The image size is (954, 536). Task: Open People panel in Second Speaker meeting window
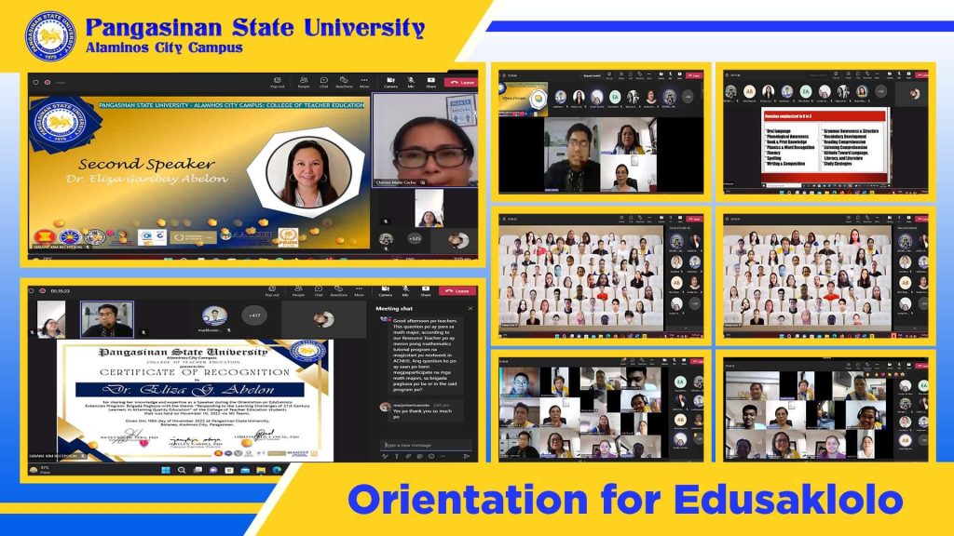click(304, 82)
